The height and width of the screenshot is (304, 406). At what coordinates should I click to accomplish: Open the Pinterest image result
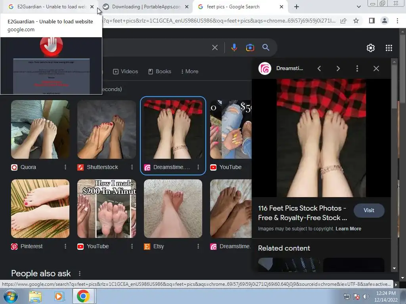point(40,209)
